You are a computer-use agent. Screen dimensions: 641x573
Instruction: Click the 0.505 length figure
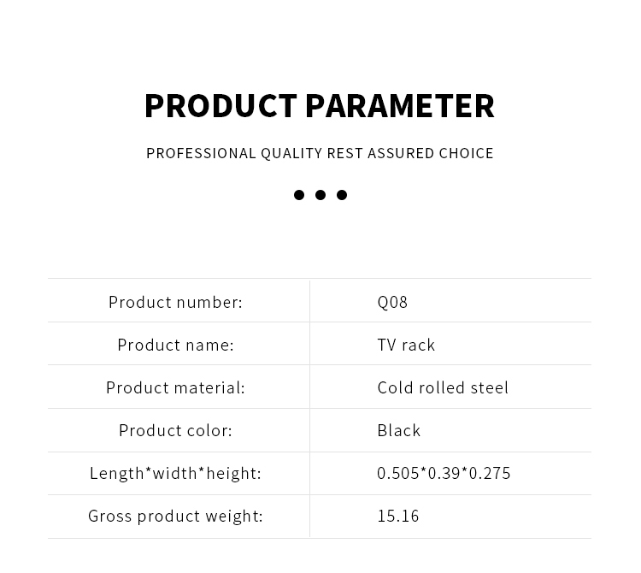(x=397, y=473)
